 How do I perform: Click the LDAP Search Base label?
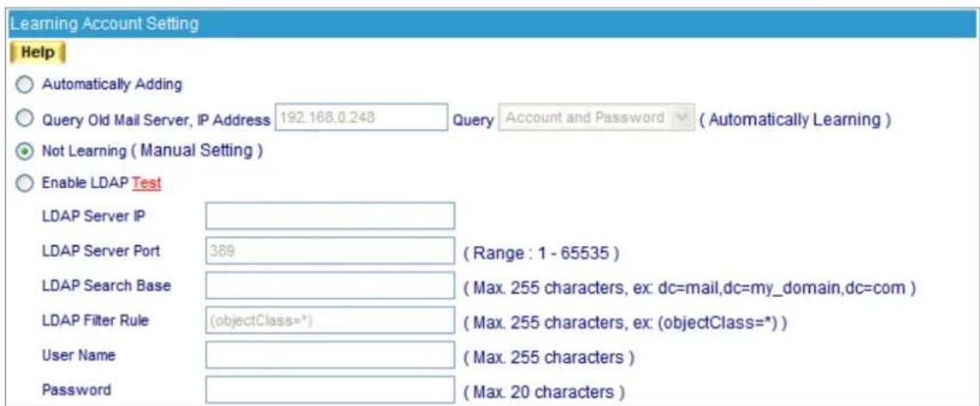[x=107, y=286]
